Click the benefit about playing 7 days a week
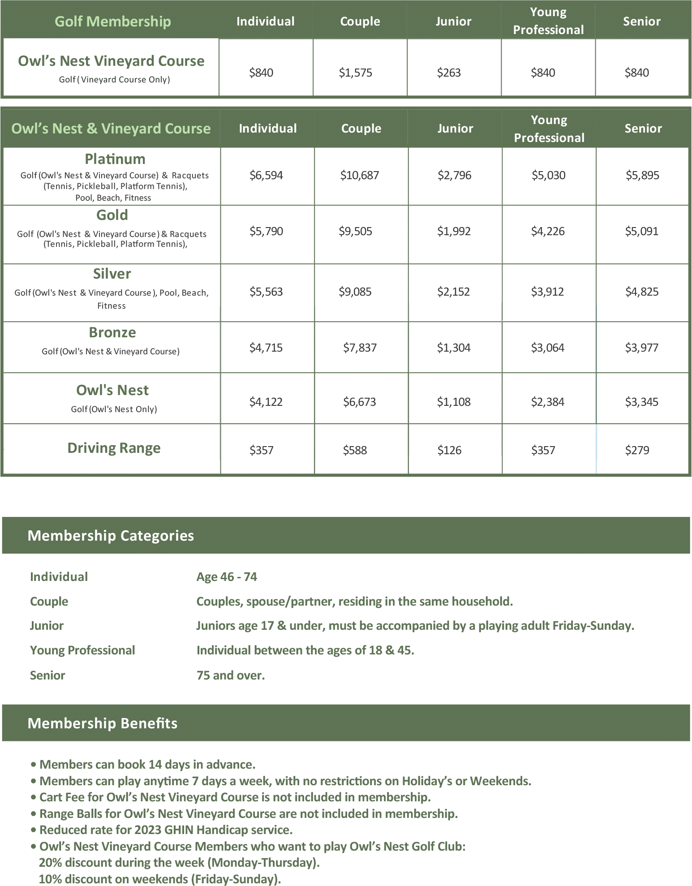The width and height of the screenshot is (692, 886). [285, 781]
